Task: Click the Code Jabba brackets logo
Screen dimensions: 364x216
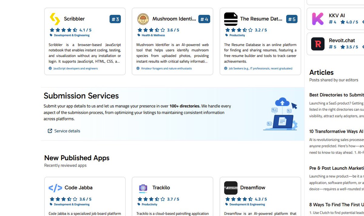Action: [x=55, y=188]
